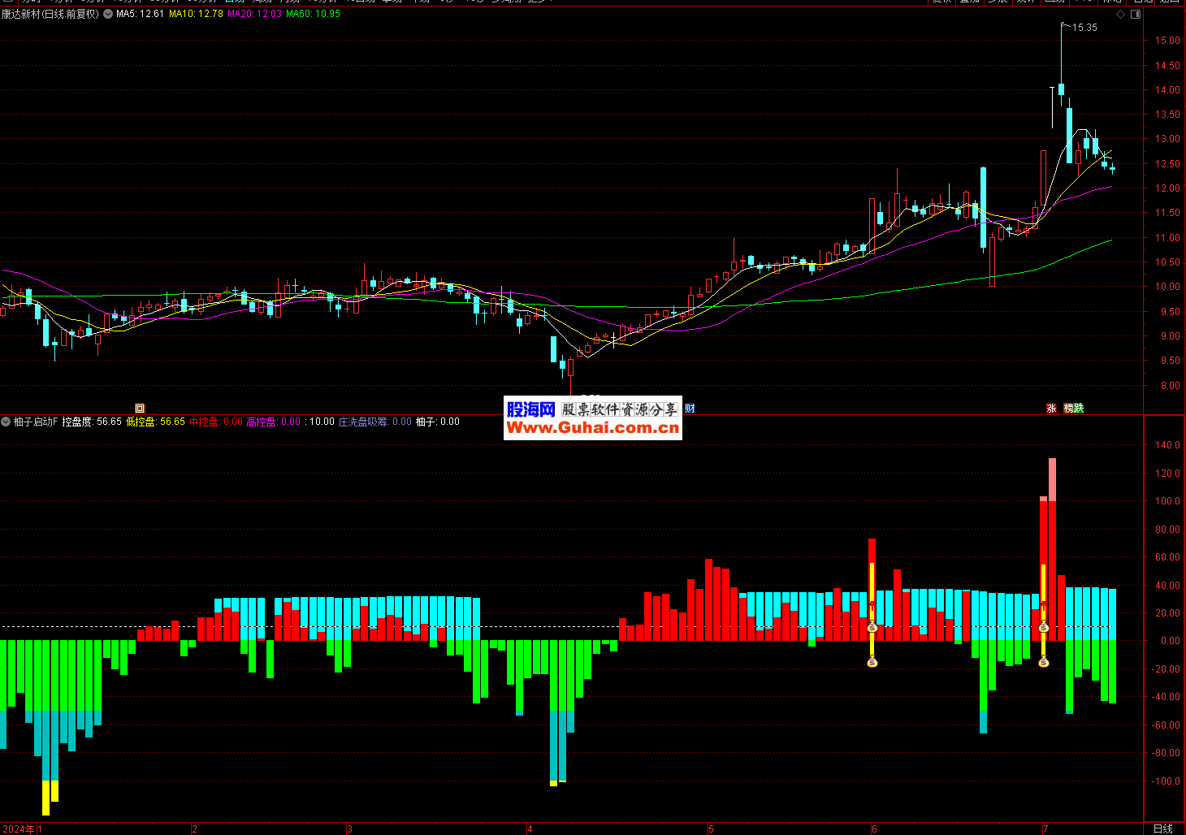1186x835 pixels.
Task: Click the -100.0 indicator axis label
Action: (1167, 781)
